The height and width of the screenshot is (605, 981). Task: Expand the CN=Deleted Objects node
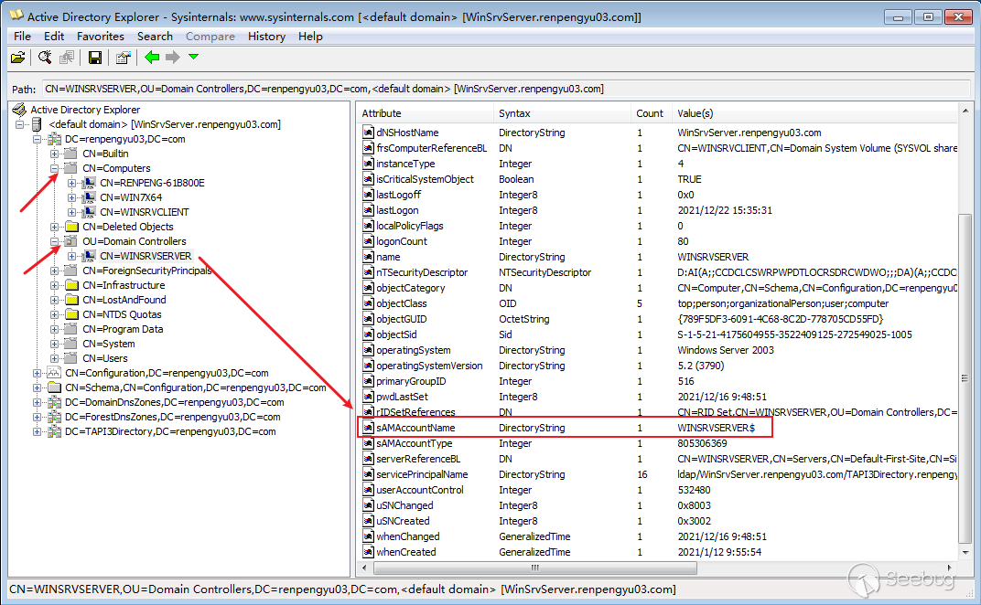(x=54, y=227)
